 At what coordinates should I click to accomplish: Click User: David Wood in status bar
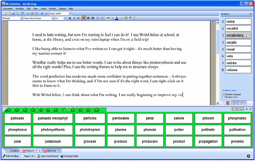click(x=48, y=156)
